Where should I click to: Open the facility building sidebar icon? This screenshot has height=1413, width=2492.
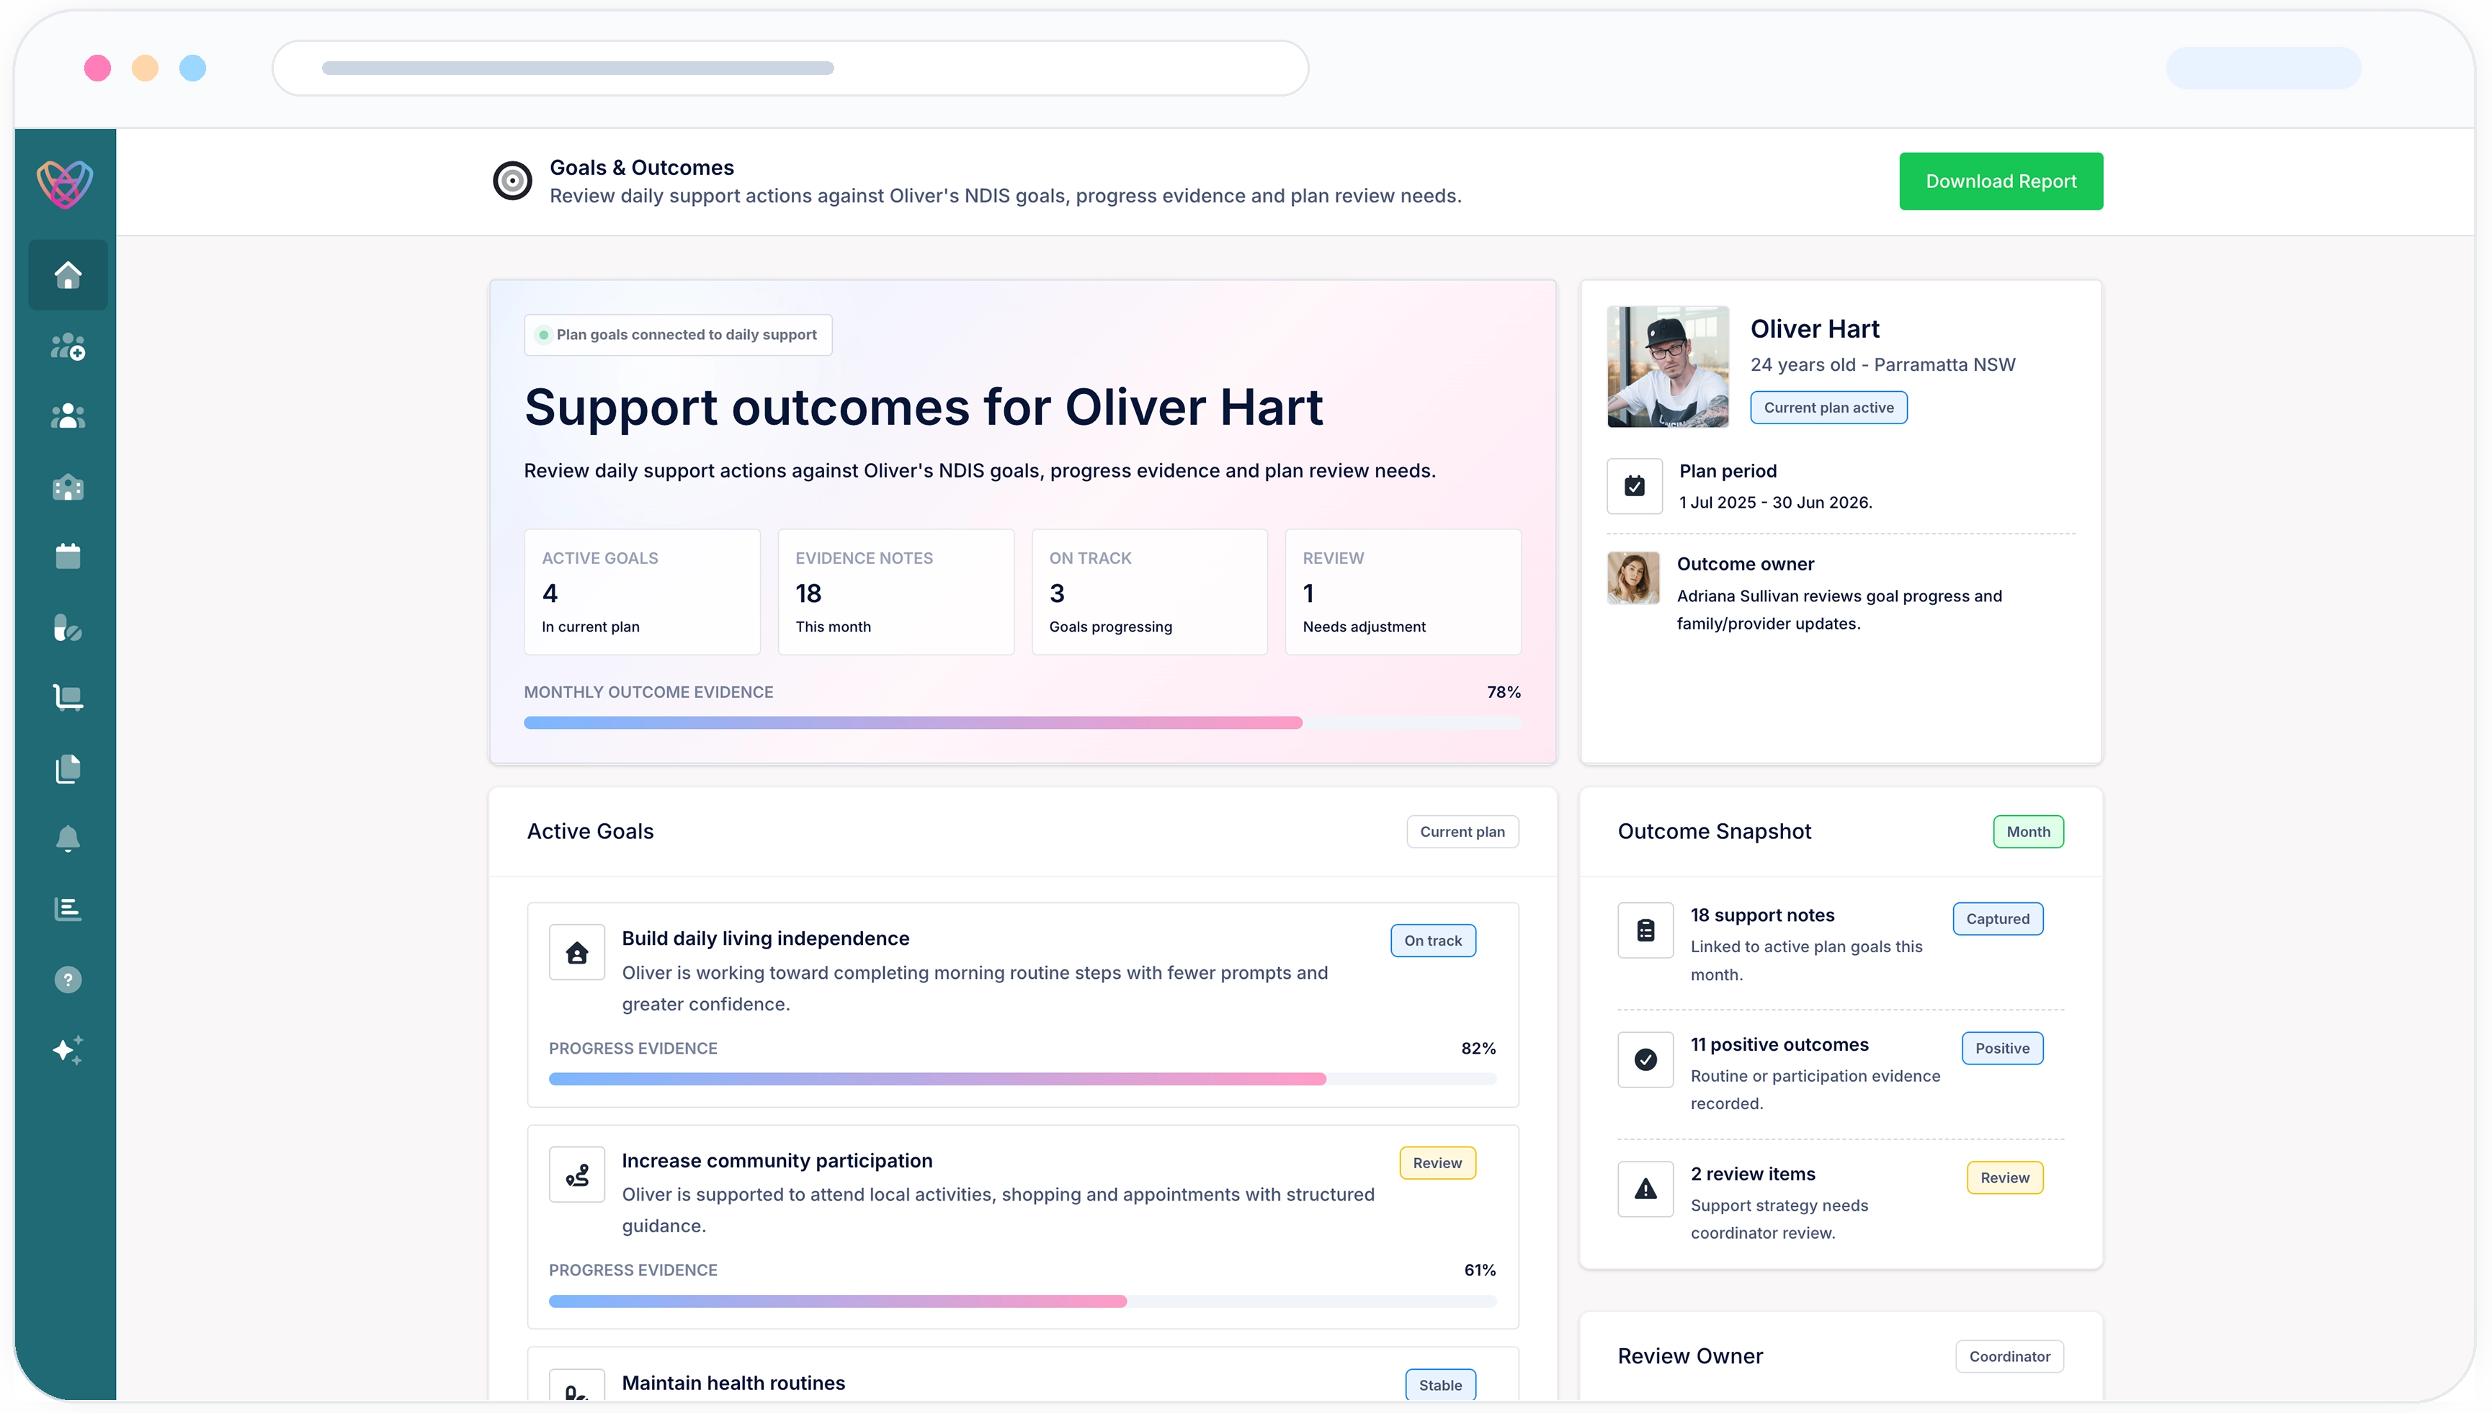[68, 487]
